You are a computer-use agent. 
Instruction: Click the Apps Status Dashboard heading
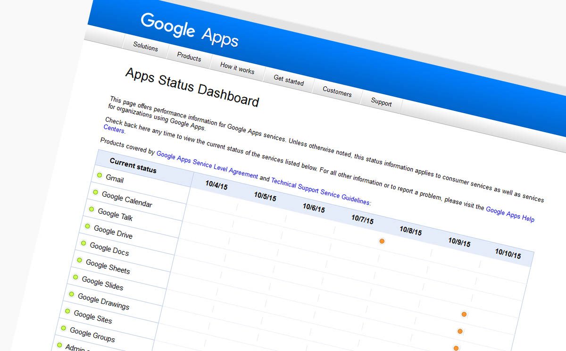(192, 87)
